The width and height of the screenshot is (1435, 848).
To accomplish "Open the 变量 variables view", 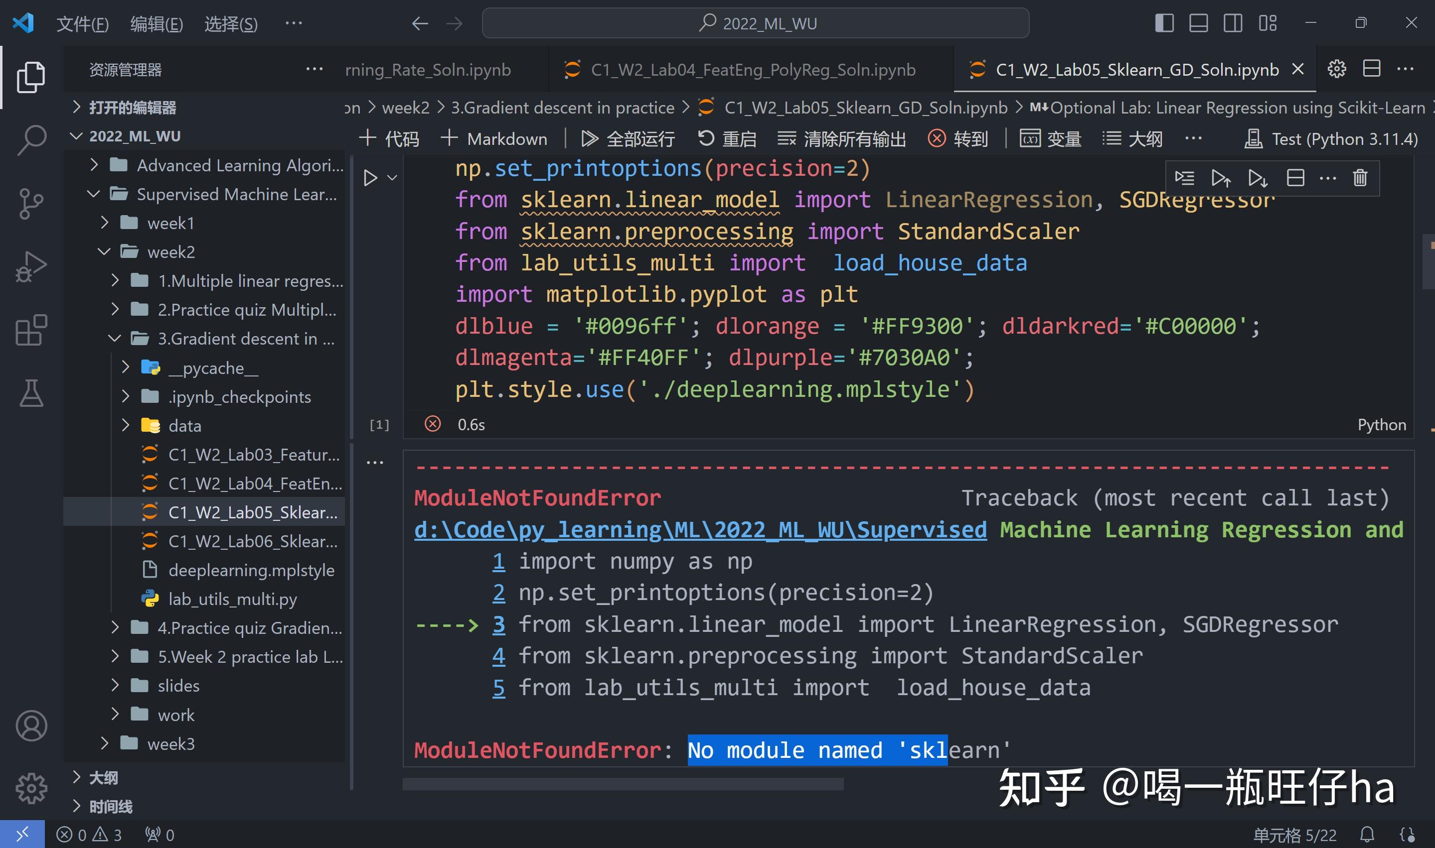I will click(1051, 139).
